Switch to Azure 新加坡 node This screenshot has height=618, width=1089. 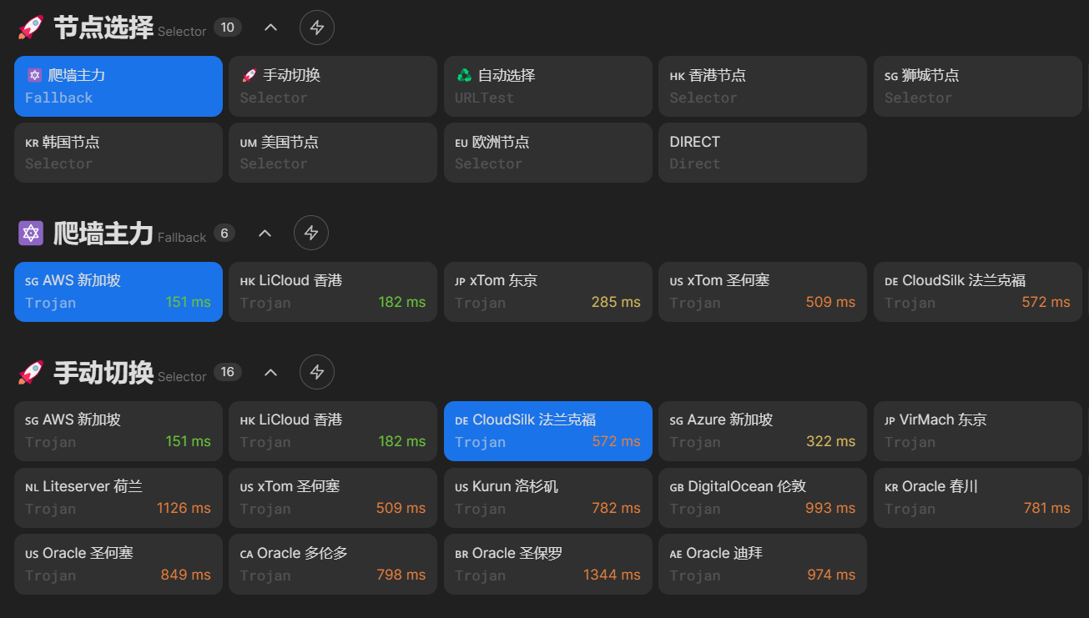click(762, 430)
